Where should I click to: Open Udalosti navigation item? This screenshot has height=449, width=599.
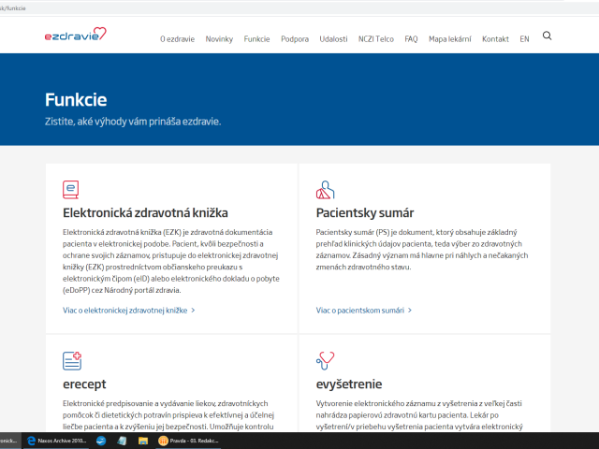click(333, 39)
